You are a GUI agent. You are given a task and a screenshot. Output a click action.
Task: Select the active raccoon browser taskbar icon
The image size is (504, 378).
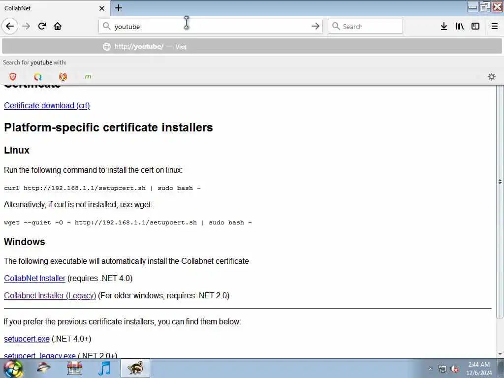(135, 368)
